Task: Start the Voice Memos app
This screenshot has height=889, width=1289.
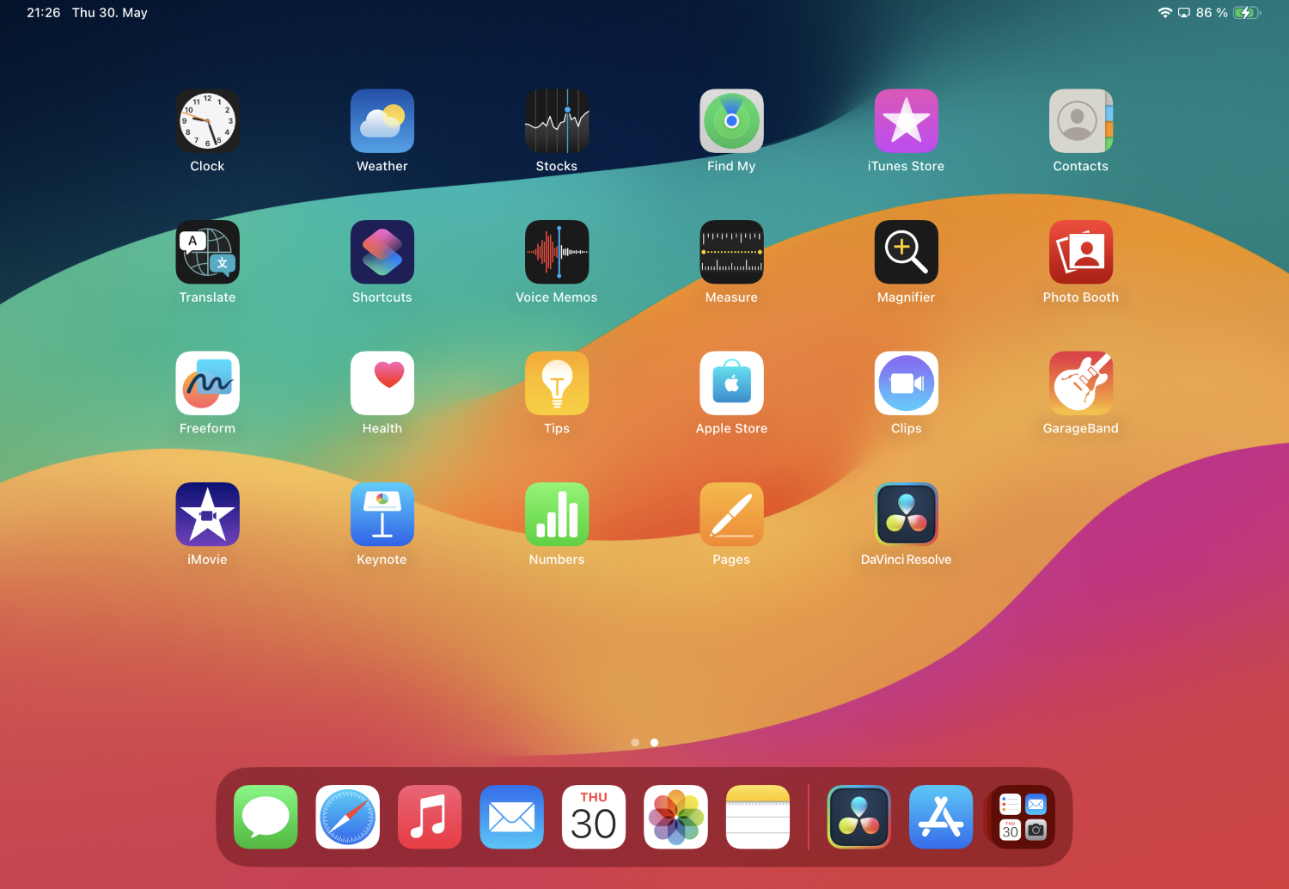Action: point(557,252)
